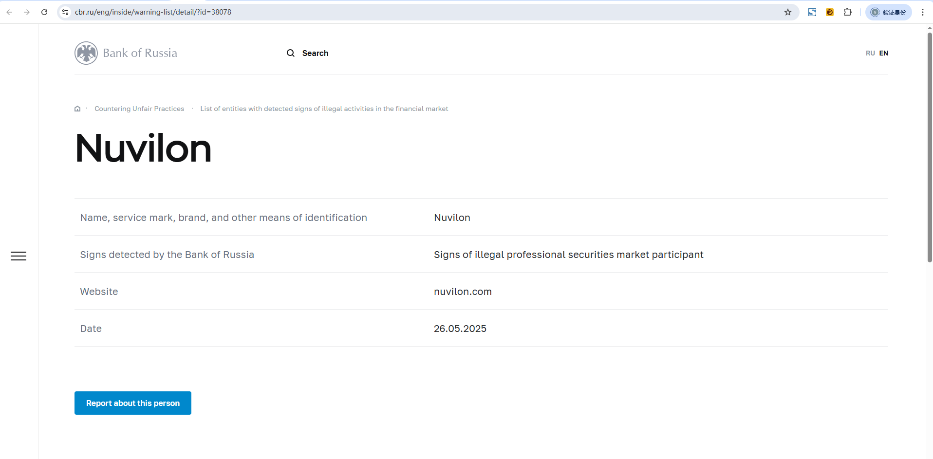The image size is (933, 459).
Task: Reload the page with the refresh icon
Action: 44,12
